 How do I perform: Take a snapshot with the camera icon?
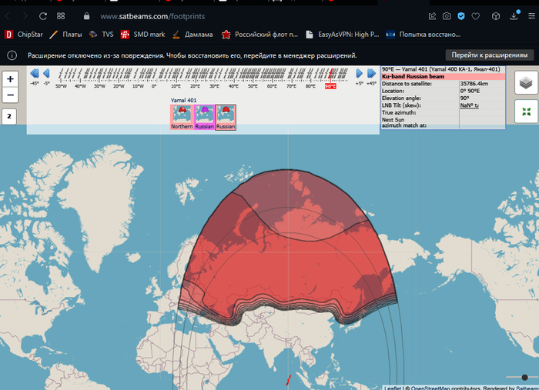[447, 16]
